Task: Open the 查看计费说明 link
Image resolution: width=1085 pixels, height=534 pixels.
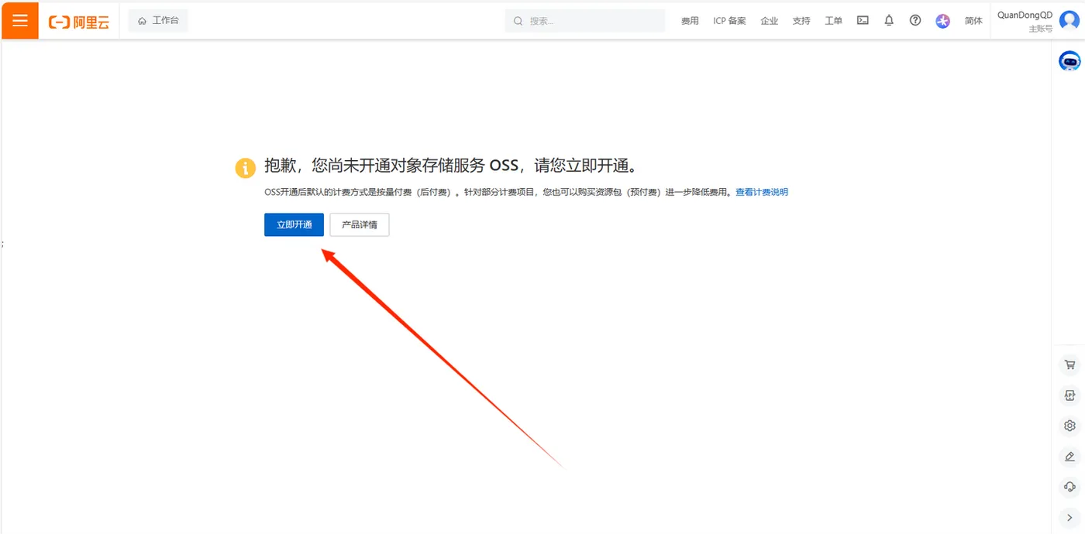Action: 762,192
